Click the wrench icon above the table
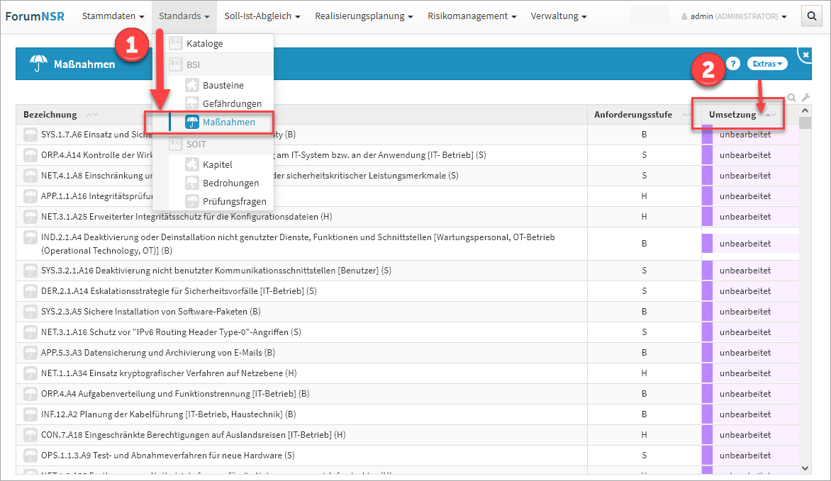 tap(805, 98)
